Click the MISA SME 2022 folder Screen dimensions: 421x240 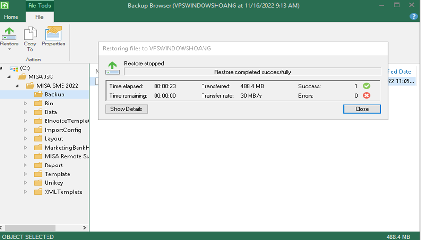pos(57,86)
